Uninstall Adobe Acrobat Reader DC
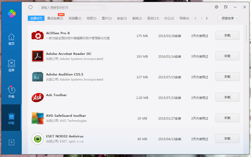Viewport: 251px width, 157px height. coord(227,56)
